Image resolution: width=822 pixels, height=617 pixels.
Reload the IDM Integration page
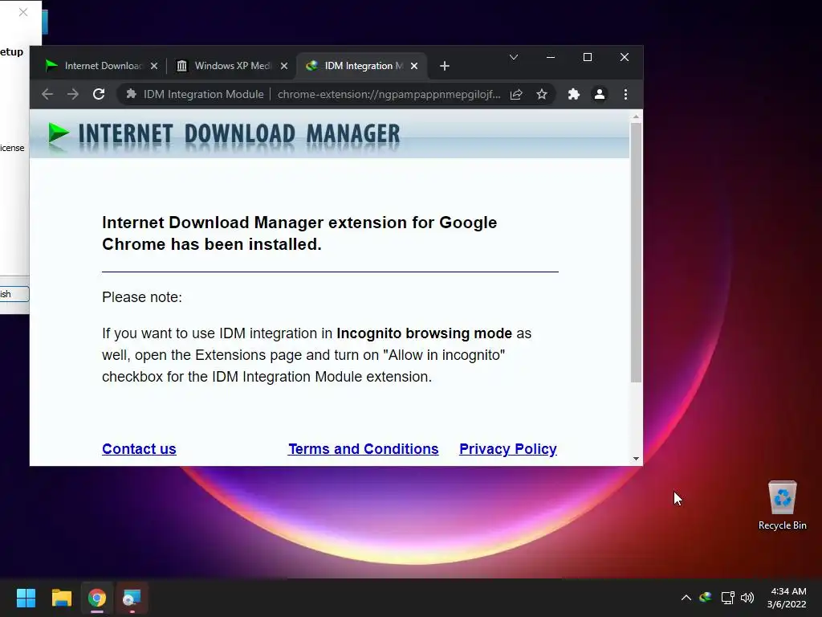[99, 95]
